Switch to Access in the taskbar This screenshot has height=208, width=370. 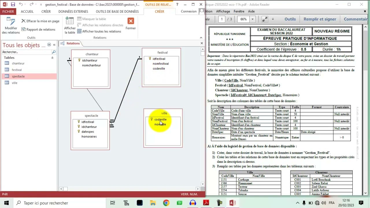click(232, 203)
